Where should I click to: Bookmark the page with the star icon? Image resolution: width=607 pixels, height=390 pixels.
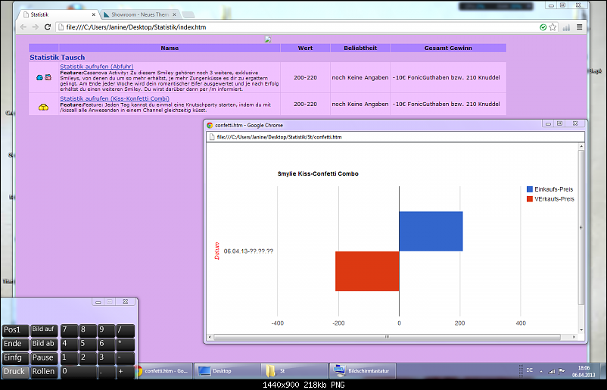click(x=553, y=27)
